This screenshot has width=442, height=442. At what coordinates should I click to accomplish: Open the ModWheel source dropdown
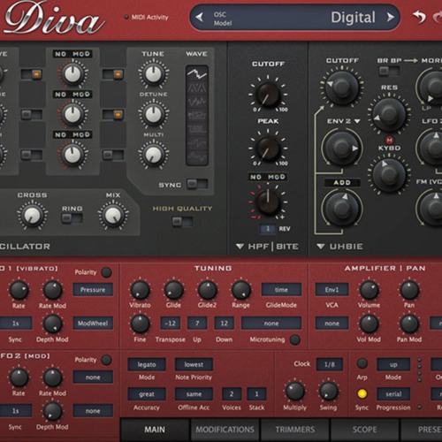(x=93, y=324)
